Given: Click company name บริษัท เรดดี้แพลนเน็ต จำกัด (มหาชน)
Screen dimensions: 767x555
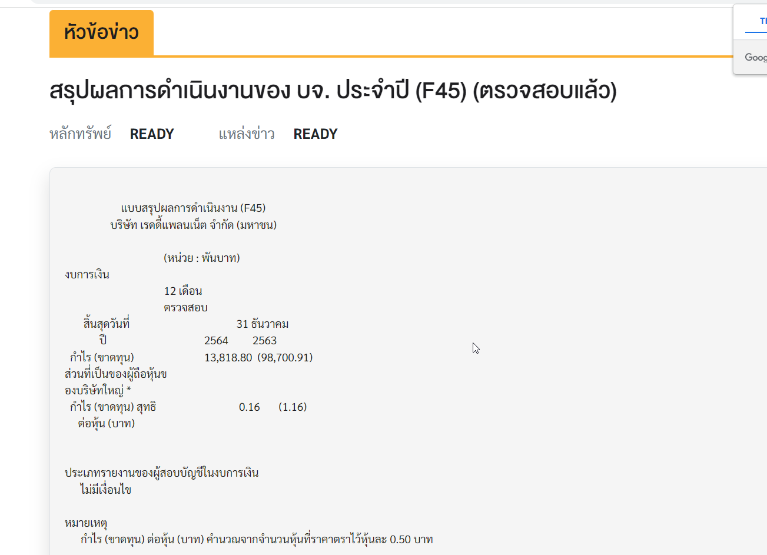Looking at the screenshot, I should (x=194, y=225).
